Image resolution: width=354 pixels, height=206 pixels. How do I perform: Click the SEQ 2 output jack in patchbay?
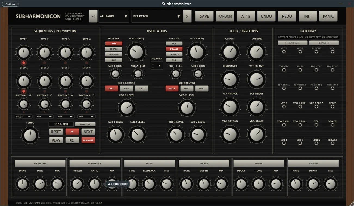pos(300,143)
